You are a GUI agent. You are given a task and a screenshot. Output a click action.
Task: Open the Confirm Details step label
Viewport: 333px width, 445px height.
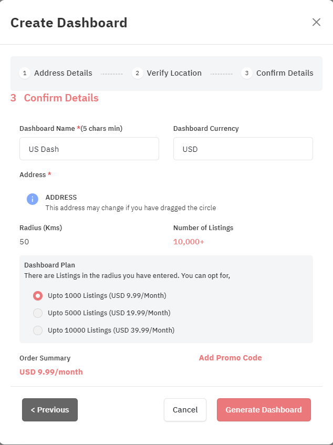click(285, 73)
